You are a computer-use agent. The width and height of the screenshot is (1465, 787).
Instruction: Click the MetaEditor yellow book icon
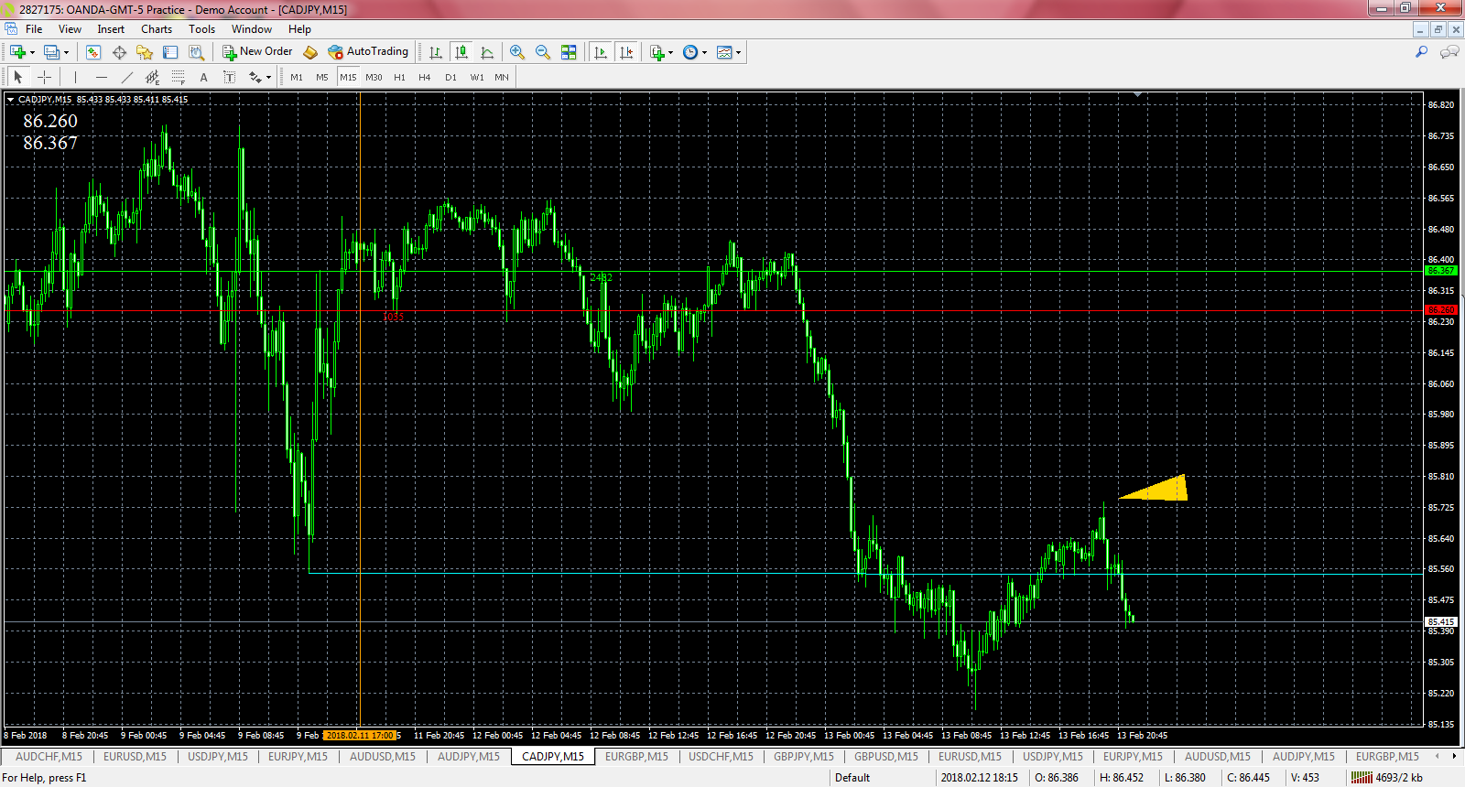tap(310, 52)
